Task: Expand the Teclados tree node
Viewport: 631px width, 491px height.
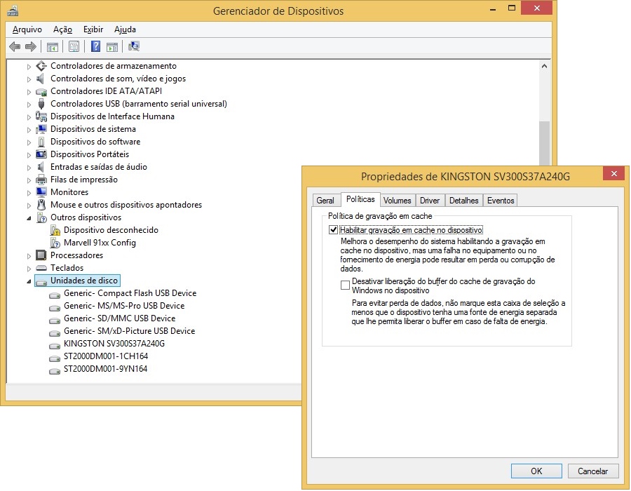Action: tap(29, 269)
